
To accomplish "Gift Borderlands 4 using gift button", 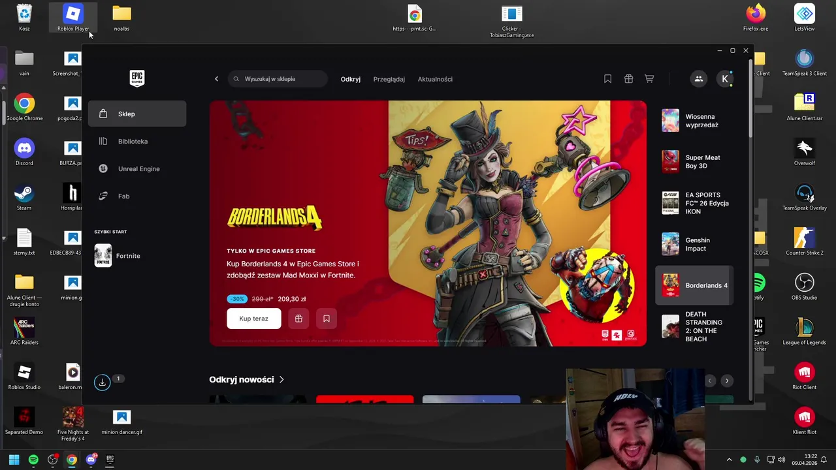I will tap(298, 319).
